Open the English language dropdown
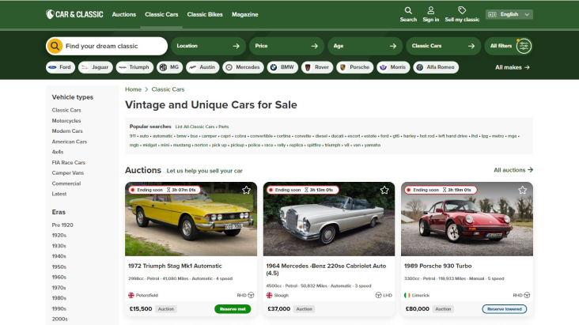The width and height of the screenshot is (579, 325). click(509, 14)
